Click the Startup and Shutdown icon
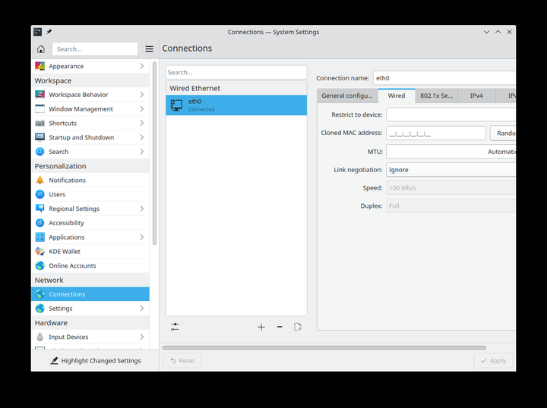547x408 pixels. click(x=40, y=137)
